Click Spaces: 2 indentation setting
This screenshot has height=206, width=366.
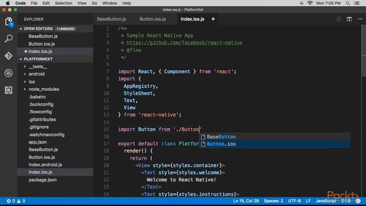pos(273,201)
